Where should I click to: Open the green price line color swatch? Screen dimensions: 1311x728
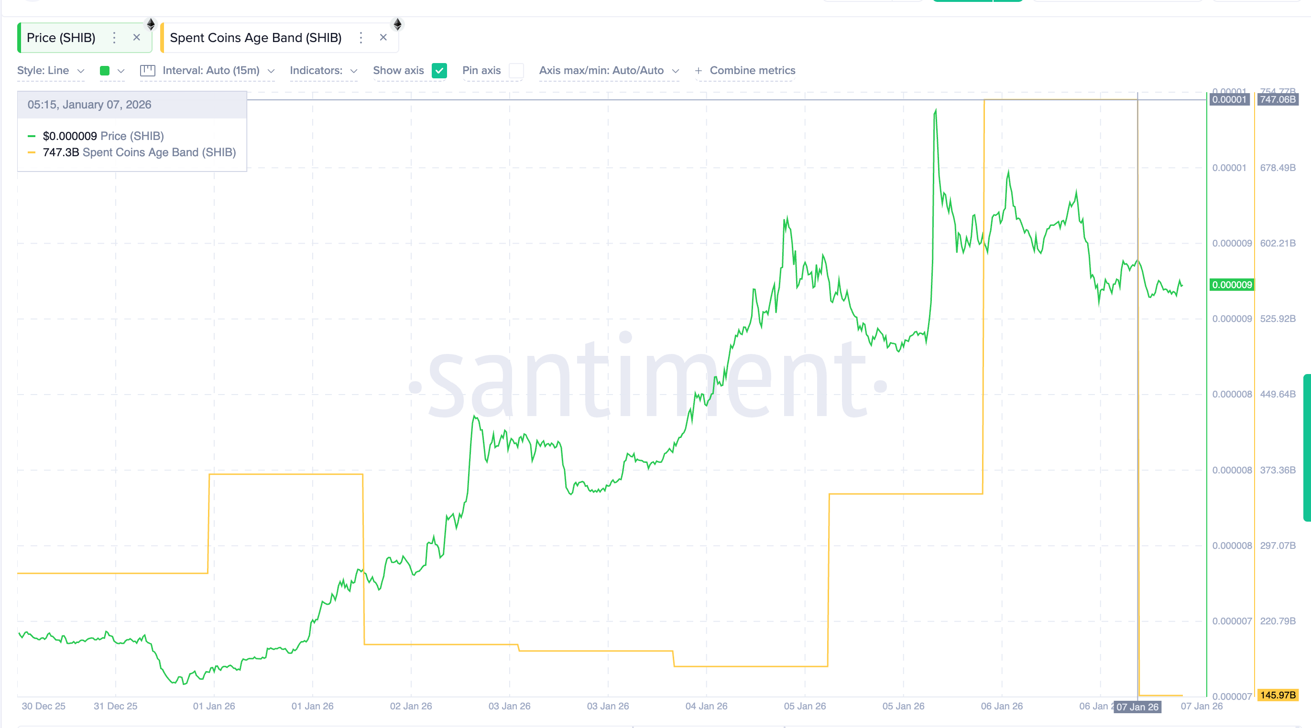104,71
